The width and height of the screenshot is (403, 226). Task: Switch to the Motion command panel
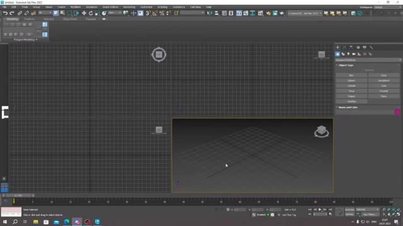pyautogui.click(x=358, y=48)
